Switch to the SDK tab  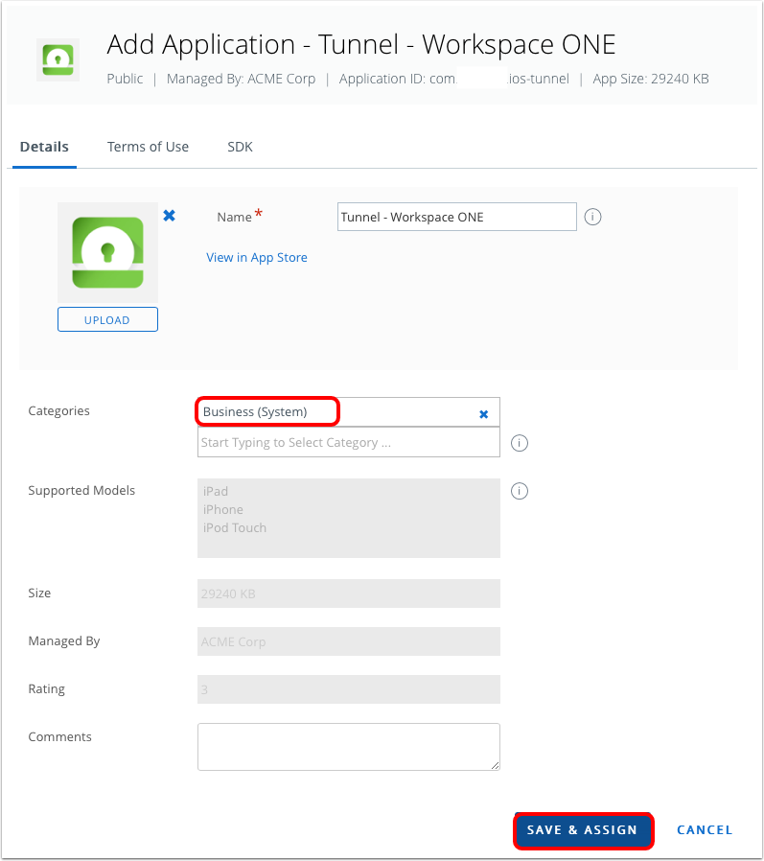(x=240, y=147)
